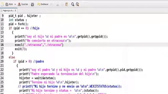Click closing brace on line 18
Screen dimensions: 168x94
coord(13,53)
